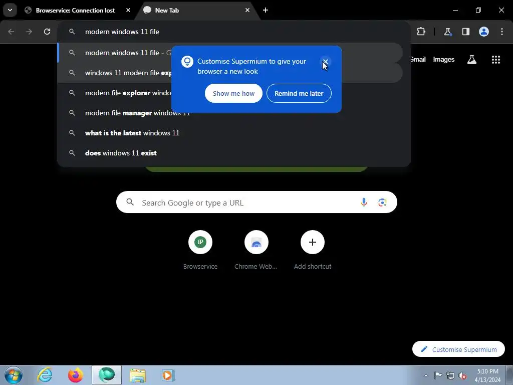513x385 pixels.
Task: Click the Remind me later button
Action: tap(299, 93)
